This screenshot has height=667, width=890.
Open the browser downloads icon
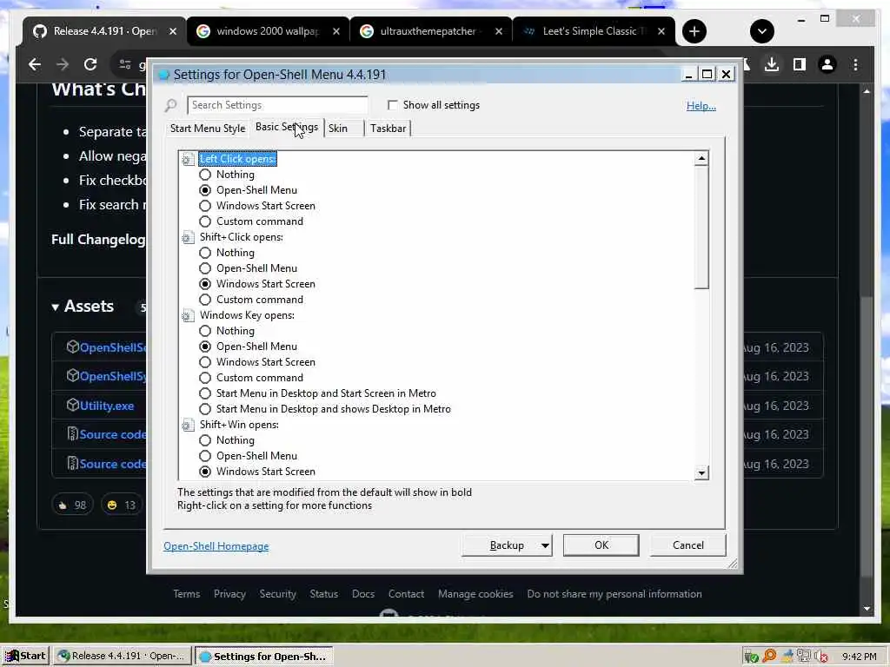[772, 64]
